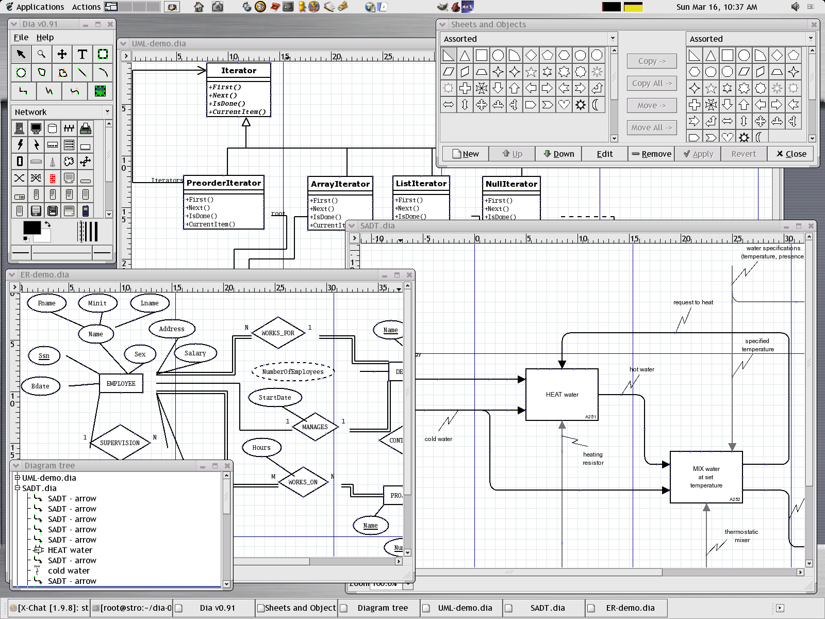Select the Magnify zoom tool
Screen dimensions: 825x619
(x=41, y=54)
